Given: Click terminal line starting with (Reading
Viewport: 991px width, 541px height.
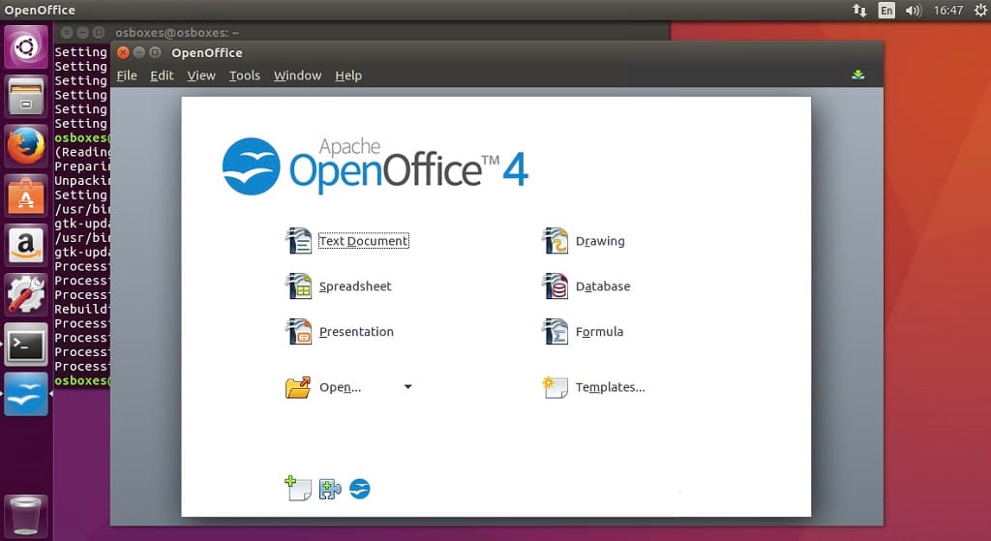Looking at the screenshot, I should pyautogui.click(x=81, y=152).
